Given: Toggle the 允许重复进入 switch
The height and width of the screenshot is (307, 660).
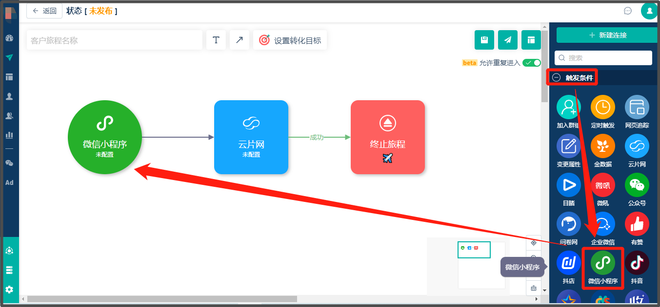Looking at the screenshot, I should pyautogui.click(x=532, y=63).
